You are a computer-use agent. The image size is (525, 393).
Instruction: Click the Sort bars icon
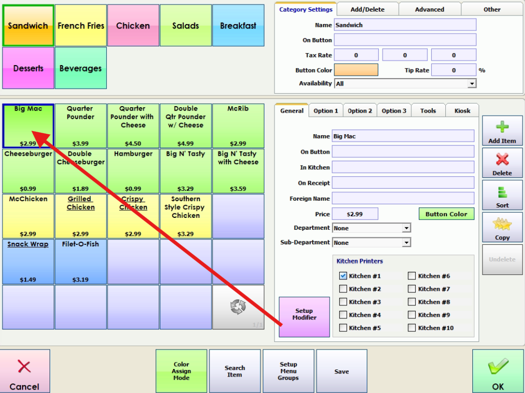point(502,192)
